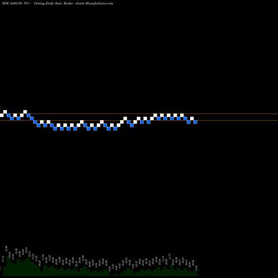Open the MunafaSutra.com label
The height and width of the screenshot is (278, 278).
[99, 3]
